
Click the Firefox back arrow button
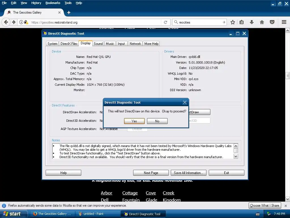point(6,22)
